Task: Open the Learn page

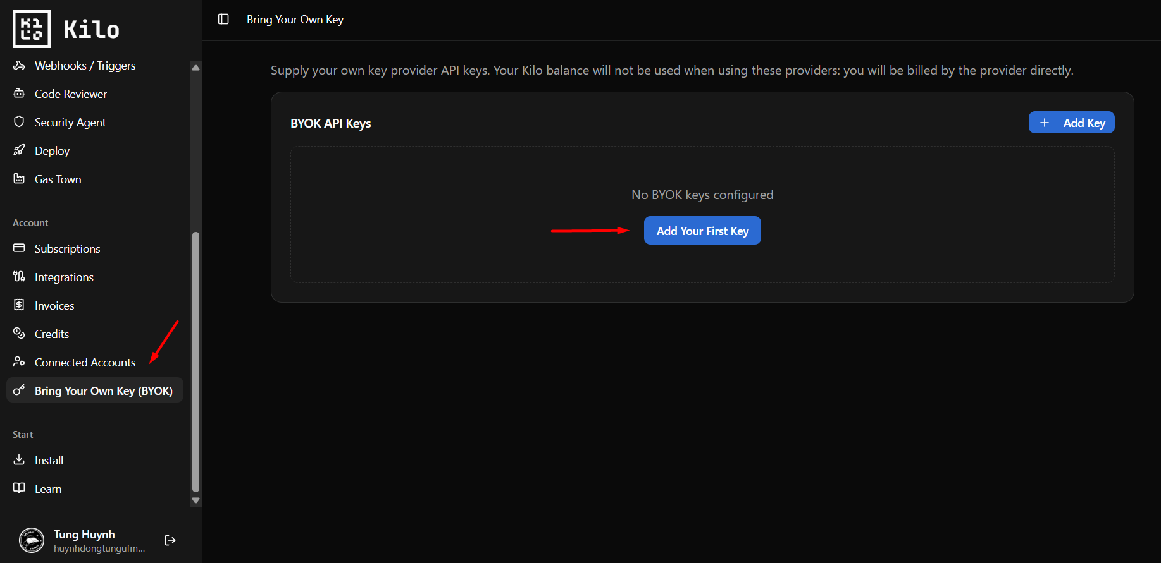Action: (x=95, y=489)
